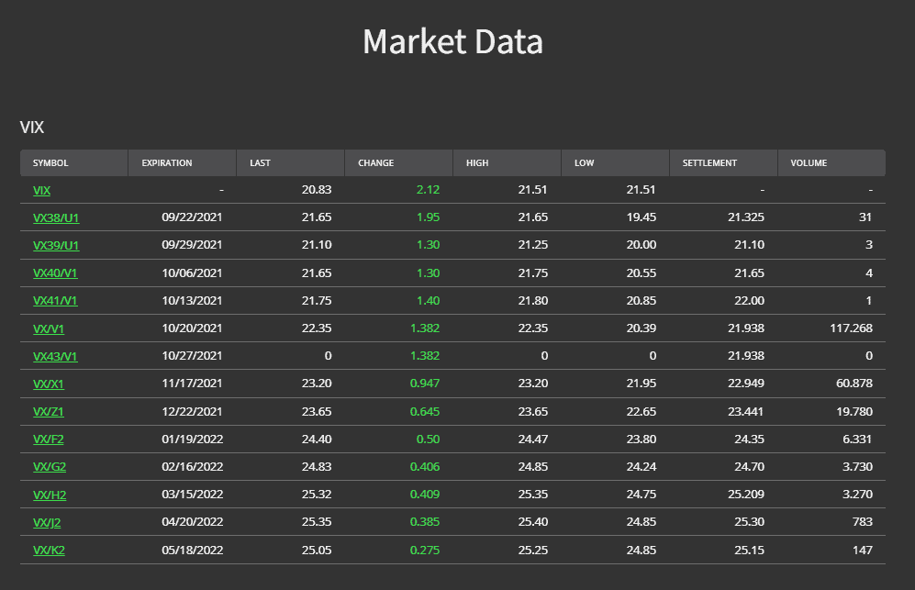Screen dimensions: 915x590
Task: Sort the table by CHANGE column
Action: coord(375,162)
